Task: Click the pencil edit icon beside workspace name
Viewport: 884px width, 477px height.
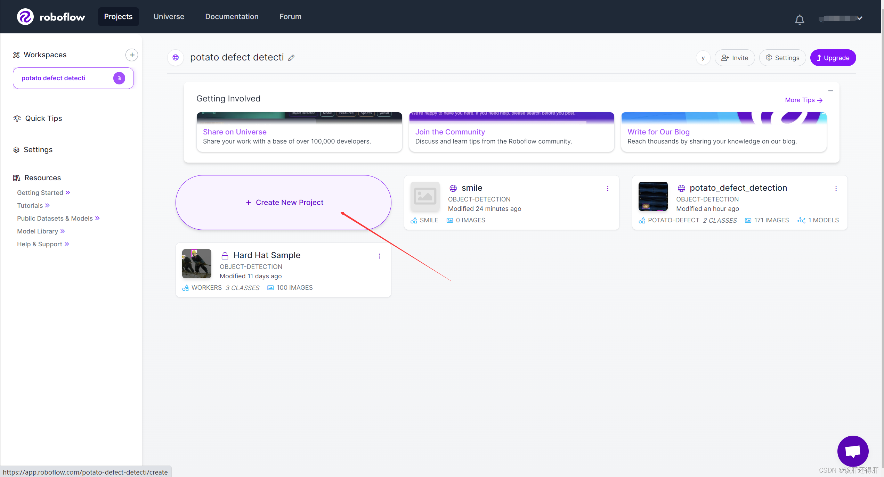Action: (x=291, y=58)
